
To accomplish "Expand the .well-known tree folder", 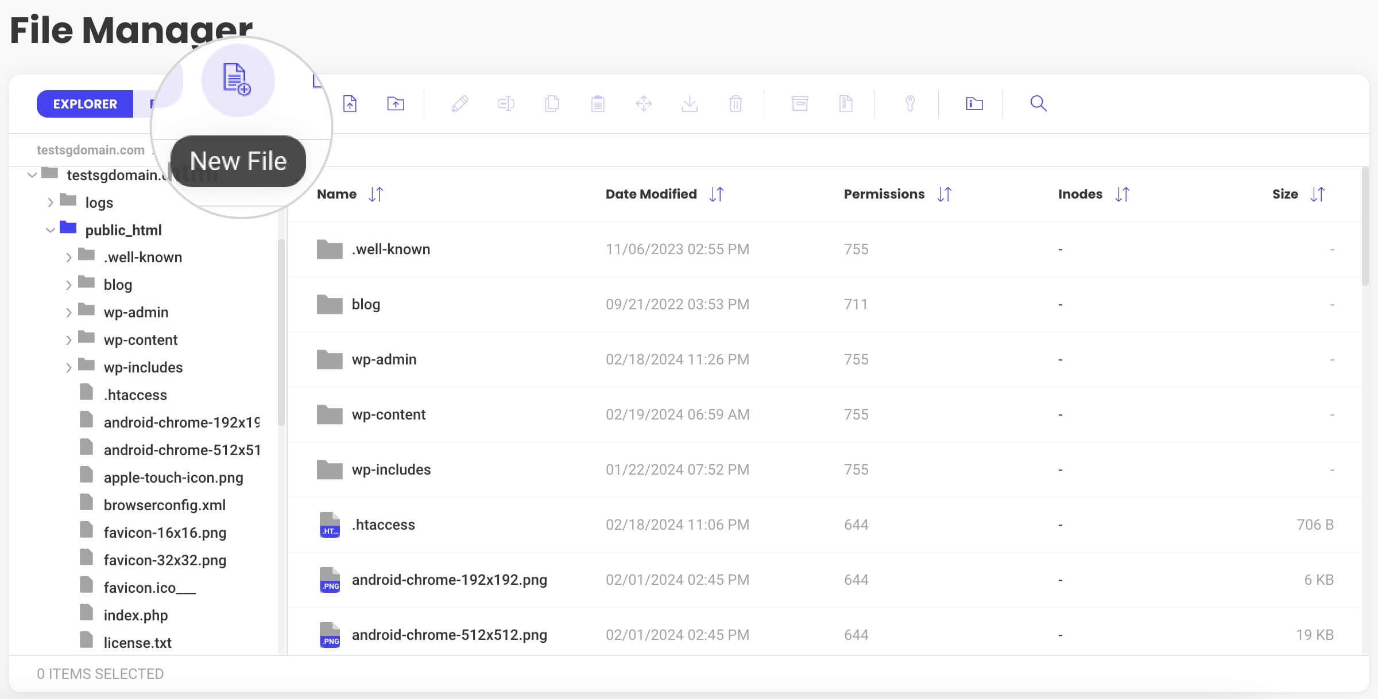I will (69, 258).
